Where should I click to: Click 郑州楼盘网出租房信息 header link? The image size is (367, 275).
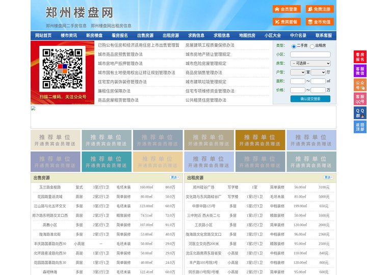111,26
